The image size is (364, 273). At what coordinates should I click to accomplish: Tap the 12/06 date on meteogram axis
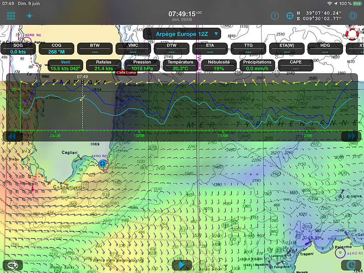307,135
